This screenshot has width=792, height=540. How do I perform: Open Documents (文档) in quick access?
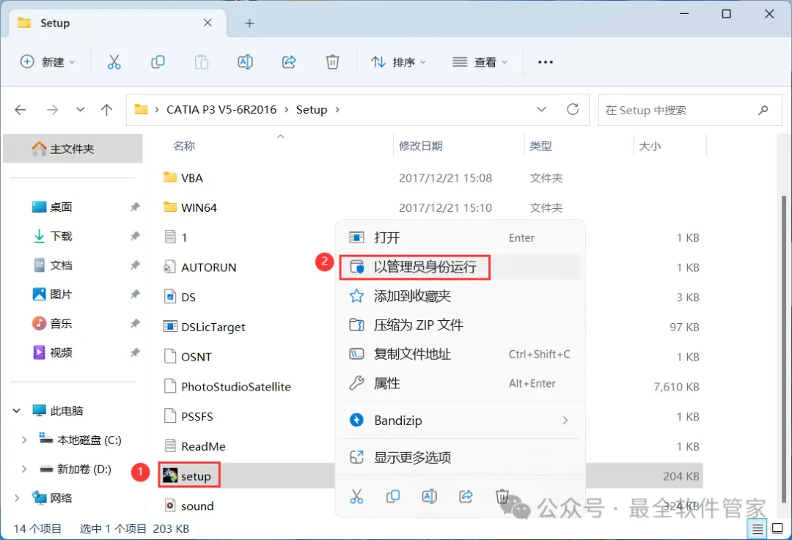[x=61, y=265]
